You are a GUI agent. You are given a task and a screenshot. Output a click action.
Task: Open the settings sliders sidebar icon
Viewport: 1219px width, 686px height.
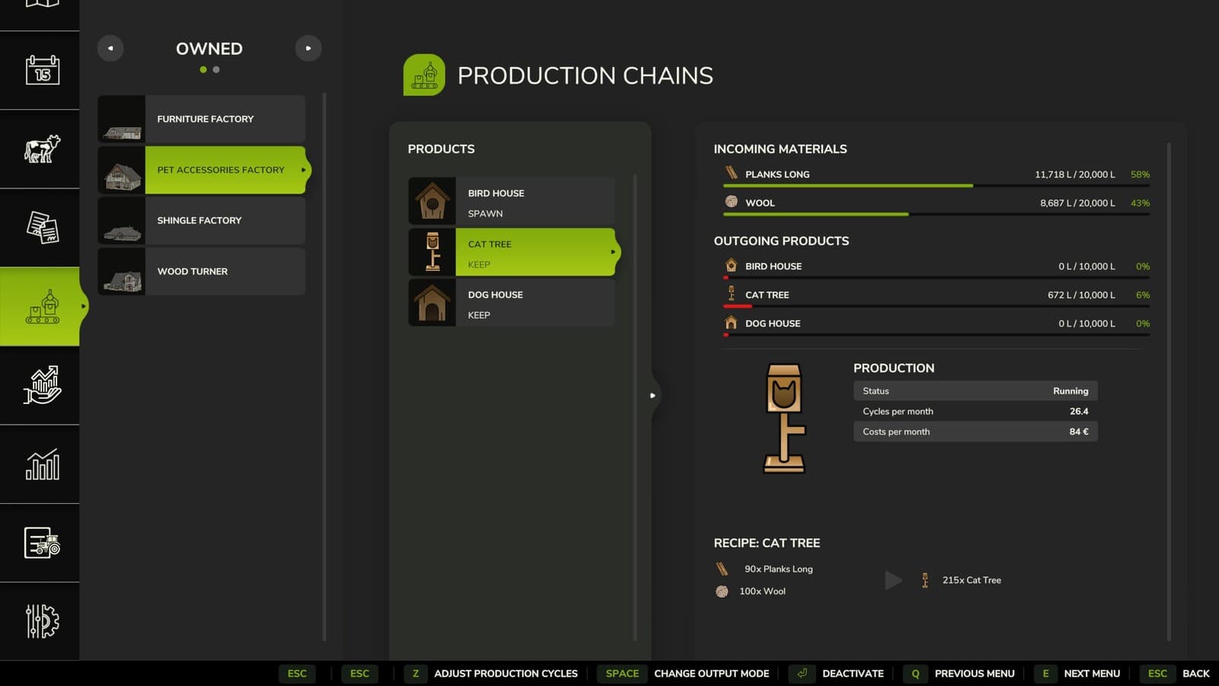(x=43, y=621)
